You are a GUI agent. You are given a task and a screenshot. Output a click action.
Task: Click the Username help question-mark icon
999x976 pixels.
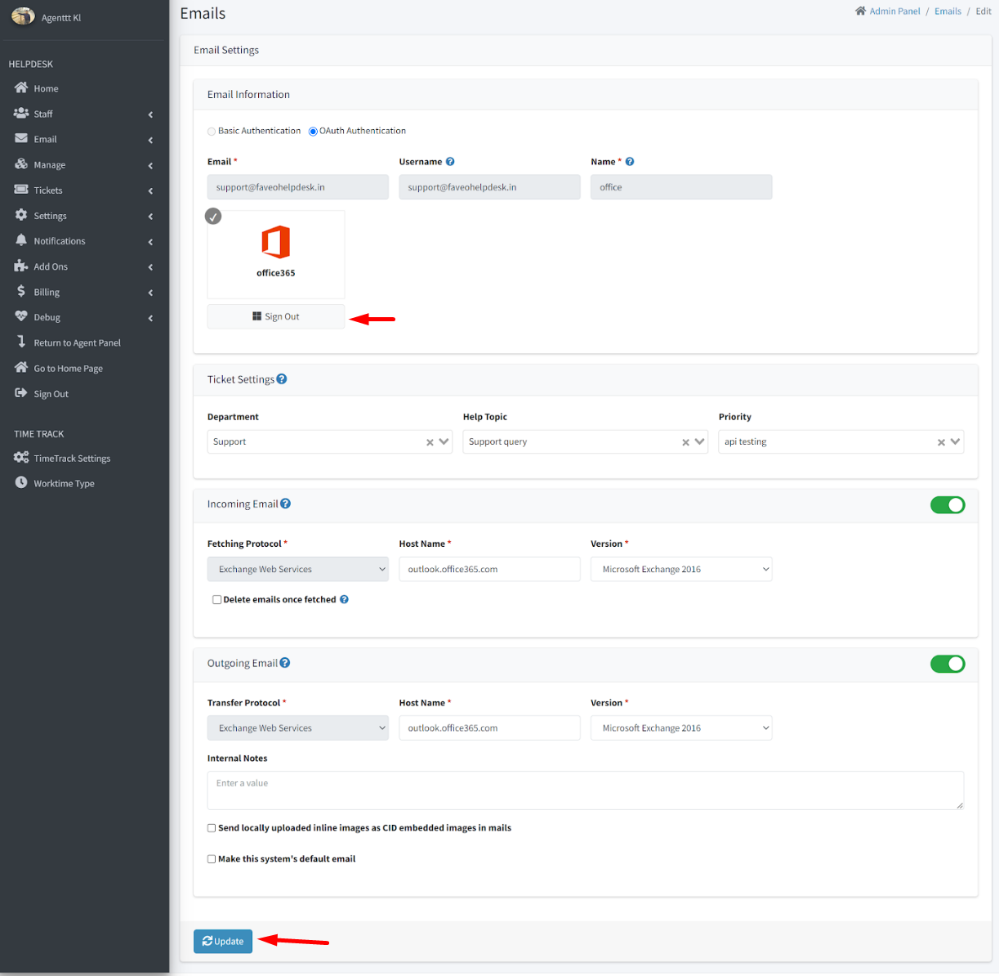(450, 162)
